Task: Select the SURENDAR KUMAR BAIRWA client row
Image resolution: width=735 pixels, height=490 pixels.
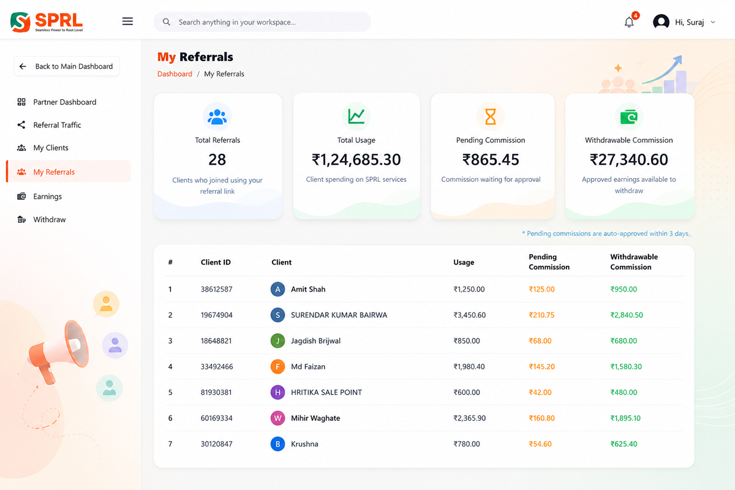Action: coord(424,315)
